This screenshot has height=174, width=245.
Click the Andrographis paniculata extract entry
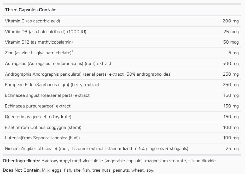pyautogui.click(x=88, y=74)
